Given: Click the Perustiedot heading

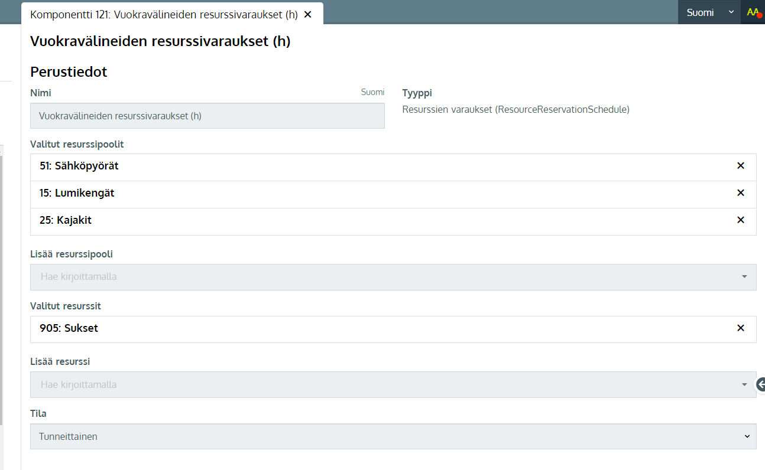Looking at the screenshot, I should [x=69, y=72].
